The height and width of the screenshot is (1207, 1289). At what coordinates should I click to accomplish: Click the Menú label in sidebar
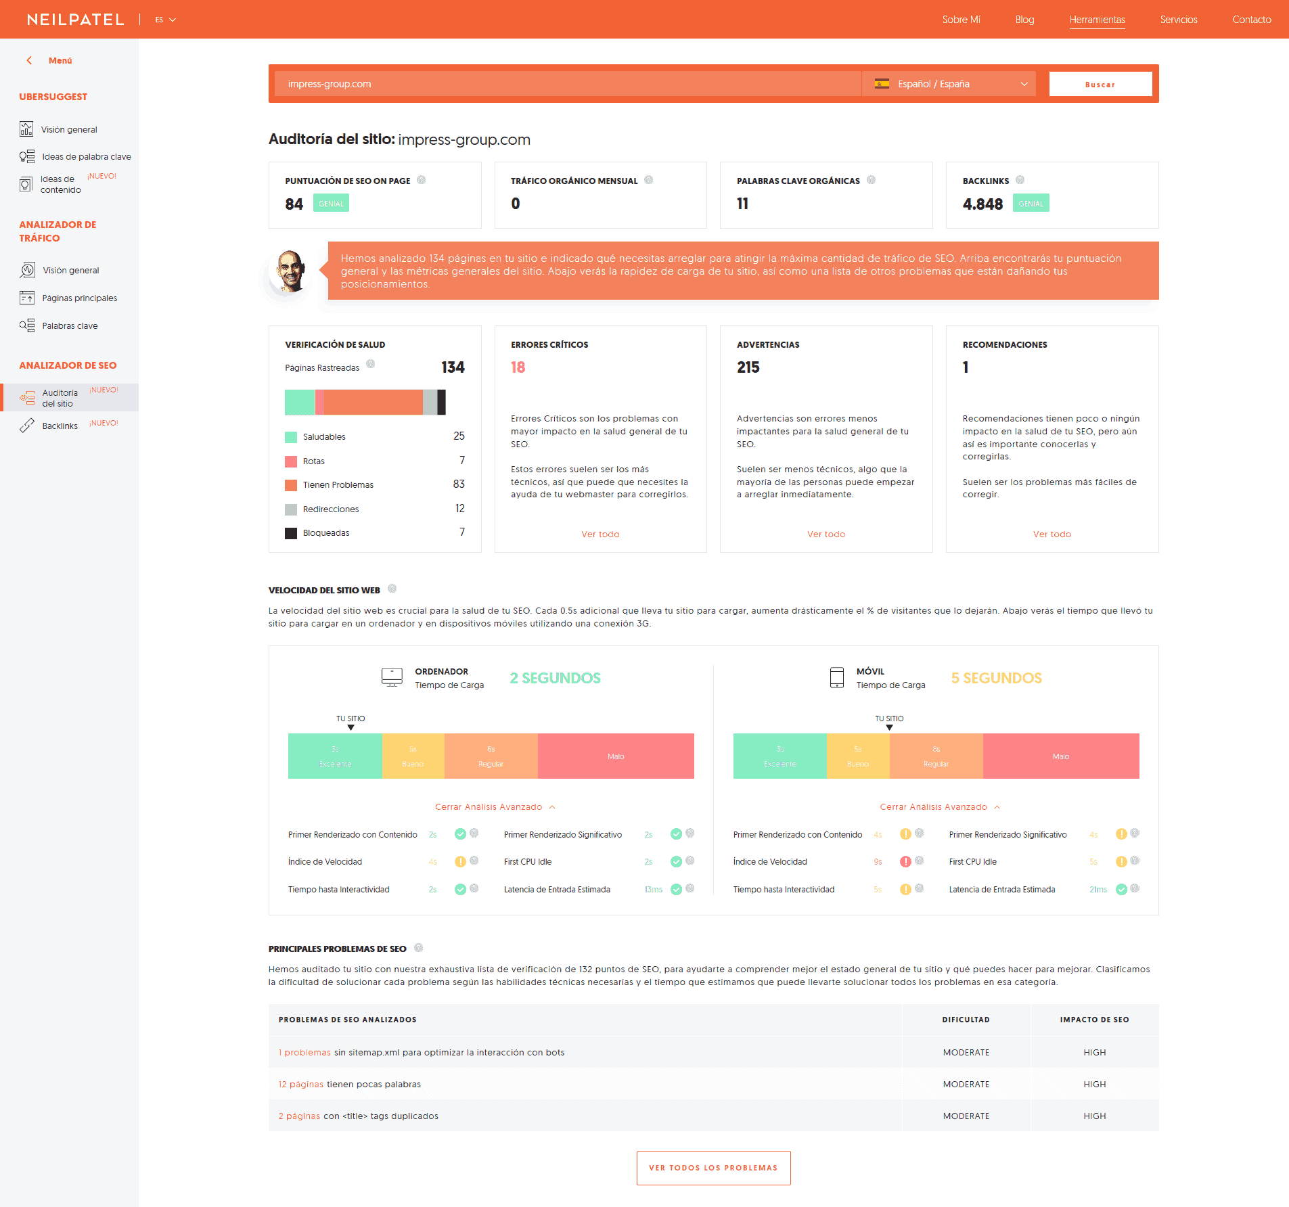(60, 60)
